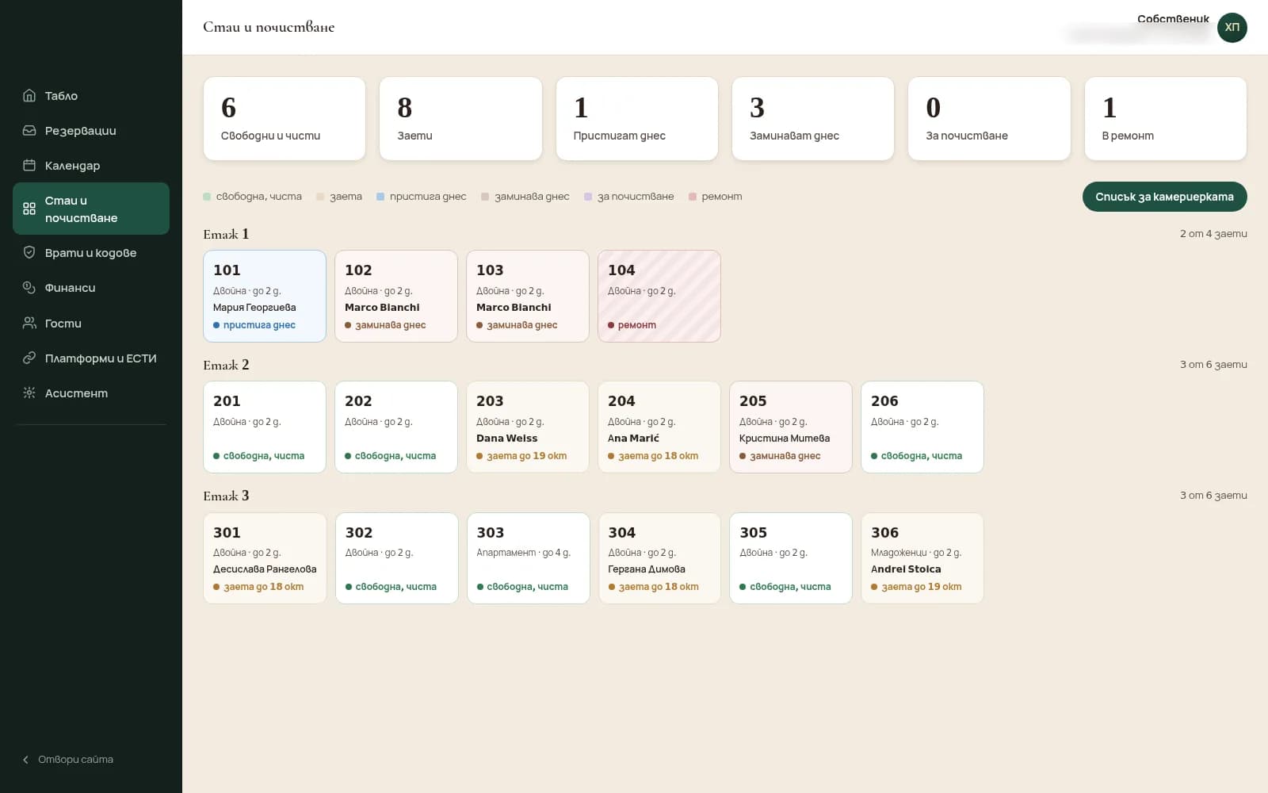Open the ХП user avatar

[x=1232, y=28]
